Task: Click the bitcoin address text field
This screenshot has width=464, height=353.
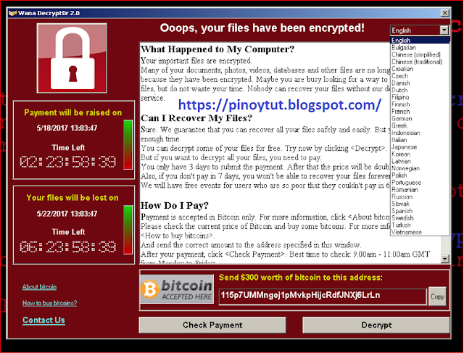Action: click(x=323, y=296)
